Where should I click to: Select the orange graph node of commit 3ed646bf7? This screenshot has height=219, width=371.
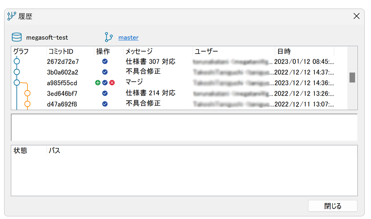point(27,93)
